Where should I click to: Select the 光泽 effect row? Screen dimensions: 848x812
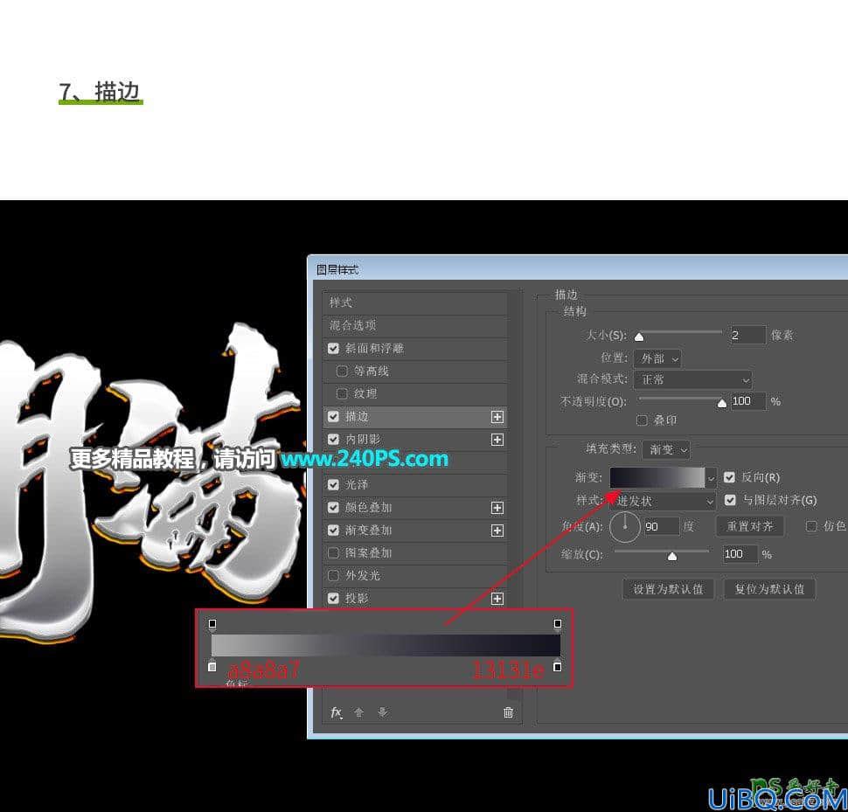coord(414,484)
